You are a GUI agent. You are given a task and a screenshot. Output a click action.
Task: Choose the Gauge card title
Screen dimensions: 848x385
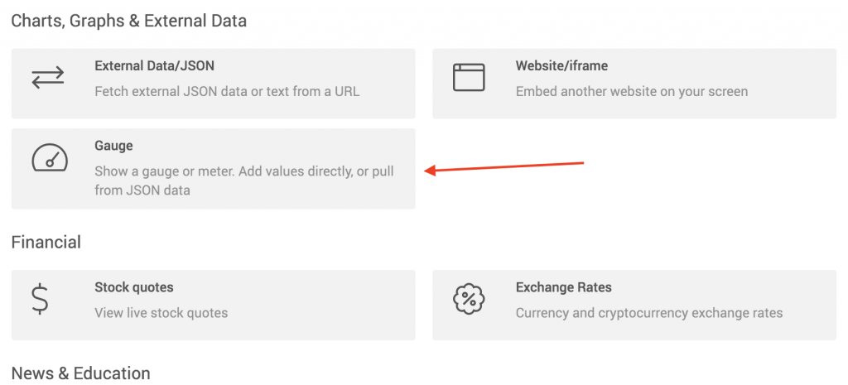tap(113, 146)
